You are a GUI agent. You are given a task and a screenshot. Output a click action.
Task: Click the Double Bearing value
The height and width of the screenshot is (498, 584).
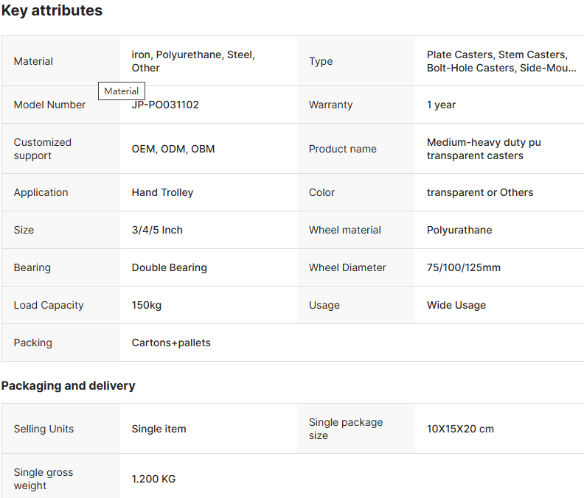(x=169, y=267)
